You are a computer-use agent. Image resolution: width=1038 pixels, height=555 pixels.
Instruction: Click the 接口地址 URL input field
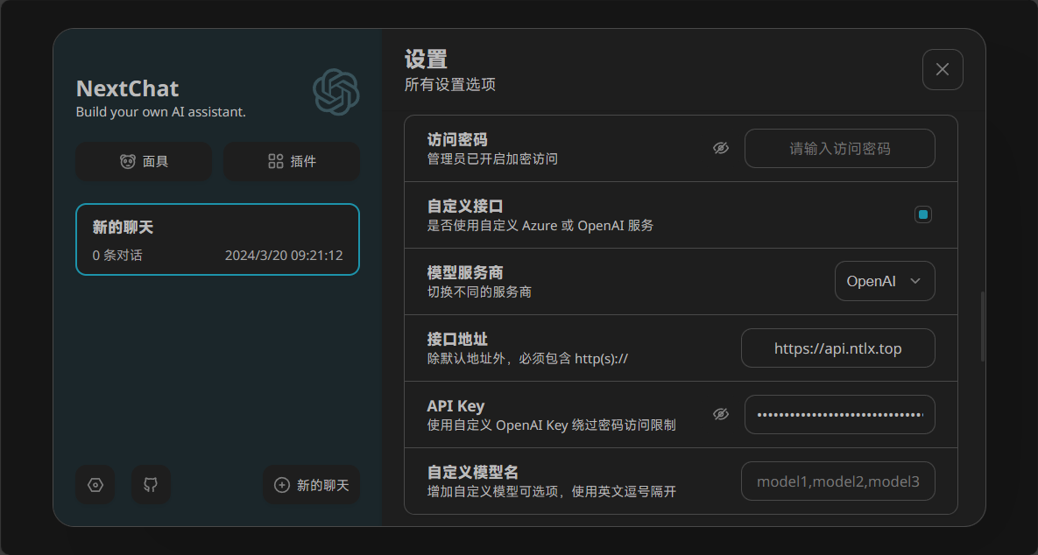point(837,348)
